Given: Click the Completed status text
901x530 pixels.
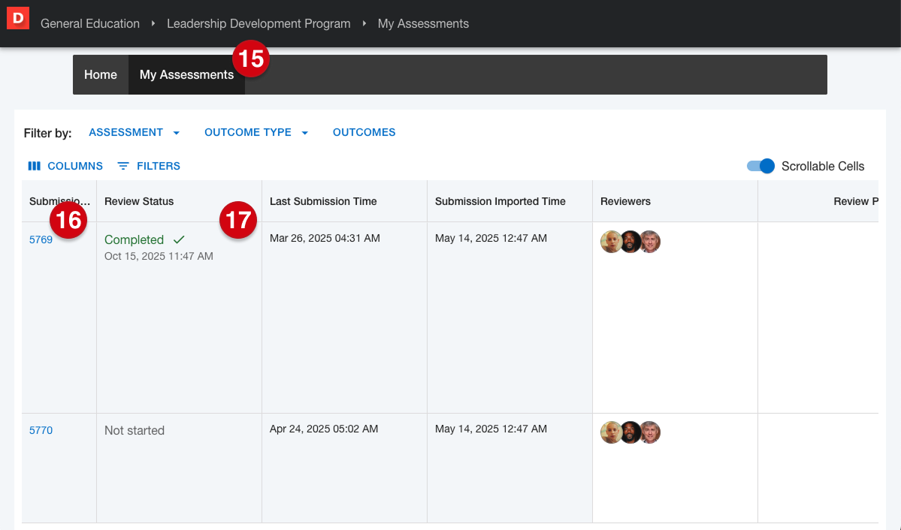Looking at the screenshot, I should [134, 239].
